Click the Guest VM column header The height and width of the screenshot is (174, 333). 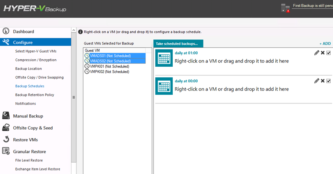pyautogui.click(x=115, y=50)
